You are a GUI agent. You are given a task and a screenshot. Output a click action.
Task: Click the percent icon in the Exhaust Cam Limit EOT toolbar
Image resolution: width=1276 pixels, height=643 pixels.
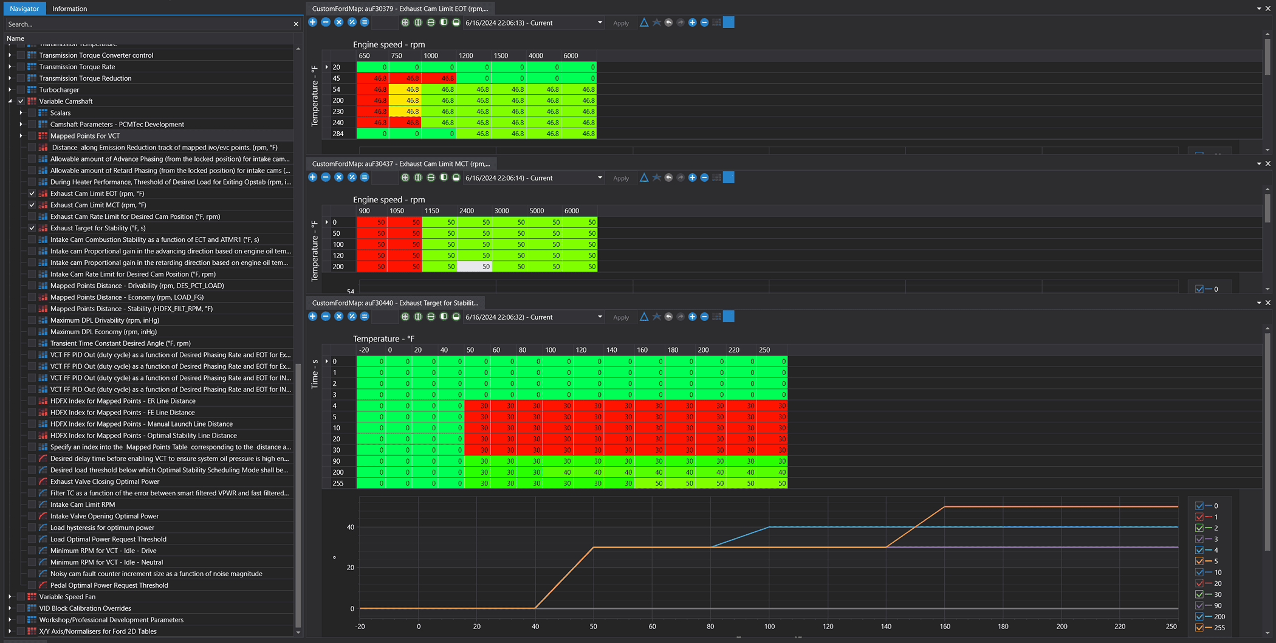pyautogui.click(x=352, y=22)
